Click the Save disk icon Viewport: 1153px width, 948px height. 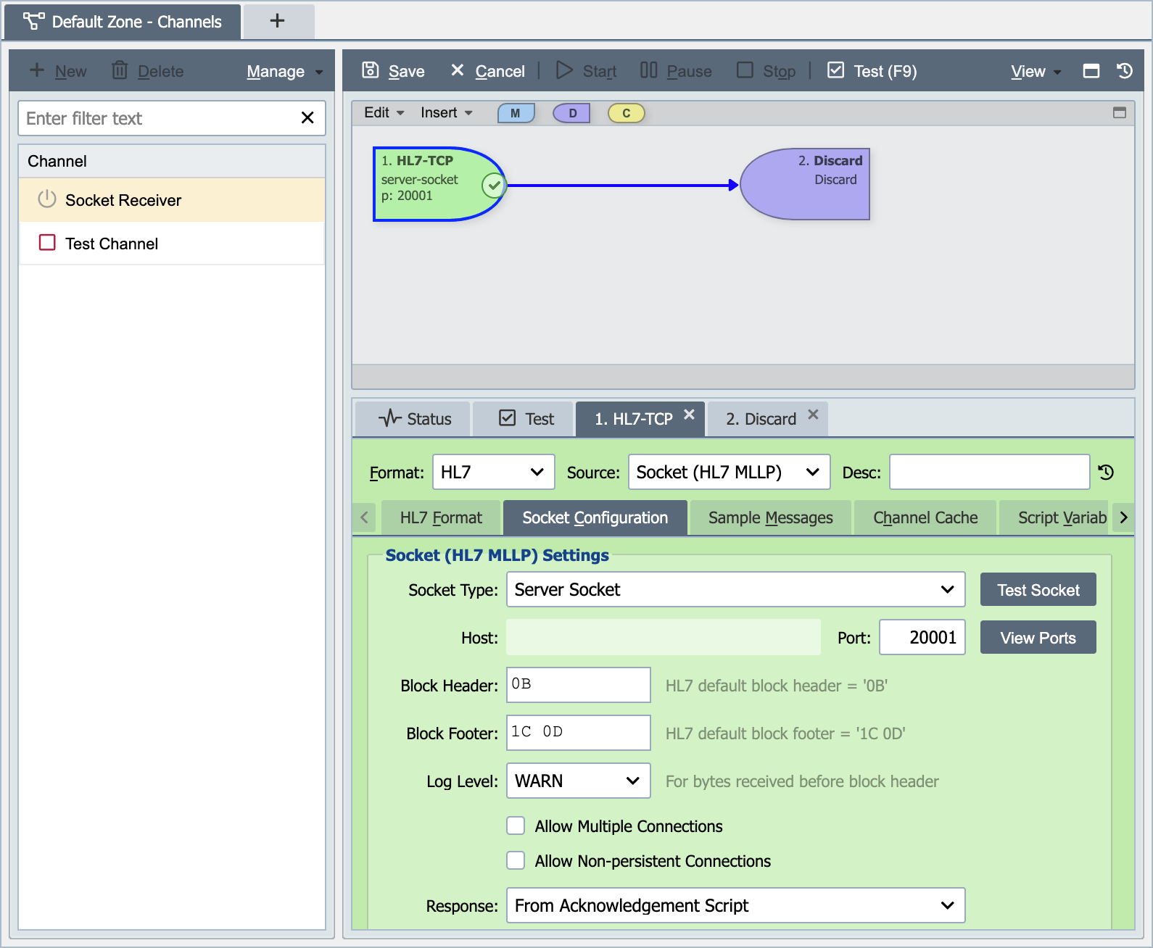point(371,70)
